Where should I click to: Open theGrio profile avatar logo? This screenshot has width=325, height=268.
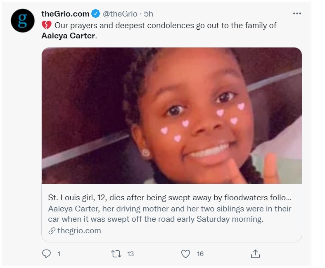[22, 21]
